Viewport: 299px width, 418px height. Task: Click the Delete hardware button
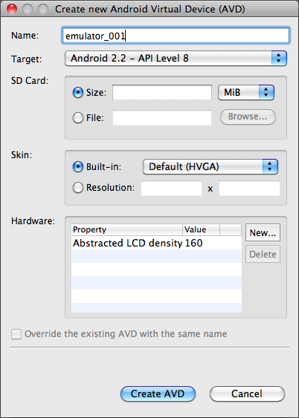(263, 254)
